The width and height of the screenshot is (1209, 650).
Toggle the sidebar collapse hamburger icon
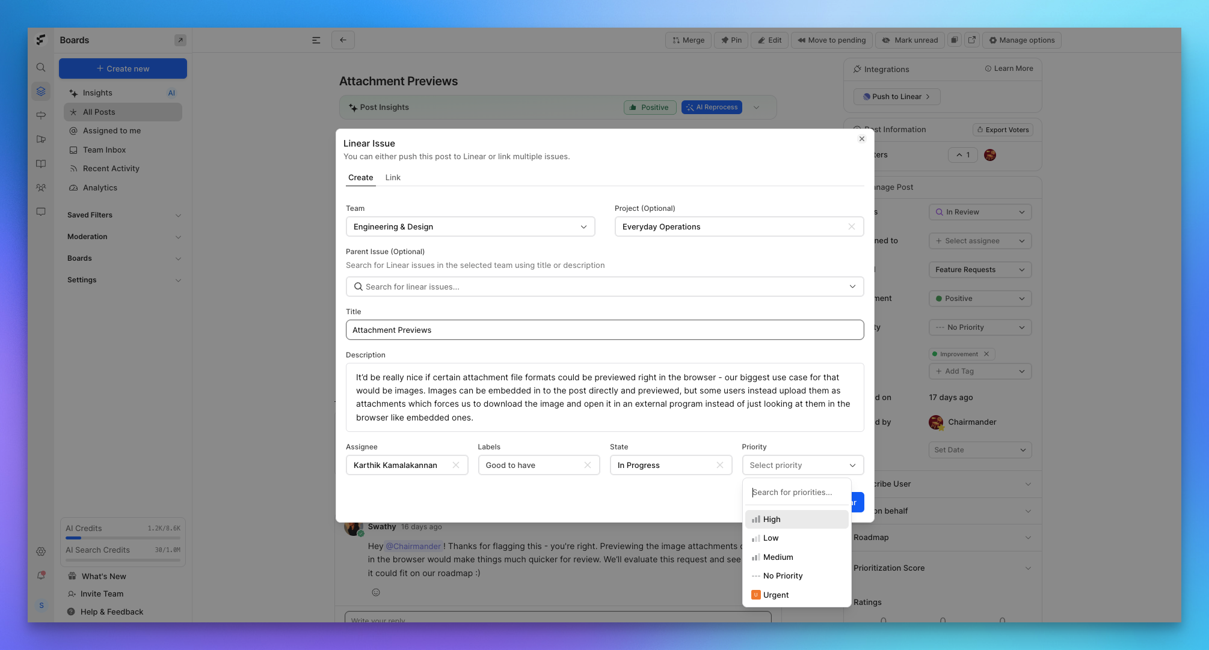pos(316,40)
